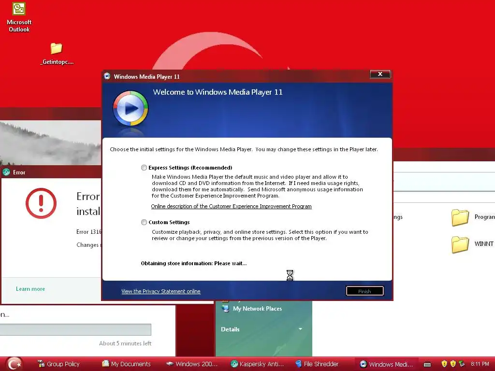Click the Error window title icon
The image size is (495, 371).
[x=6, y=172]
